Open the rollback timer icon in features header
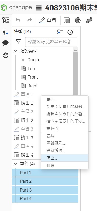Image resolution: width=97 pixels, height=211 pixels. click(70, 32)
